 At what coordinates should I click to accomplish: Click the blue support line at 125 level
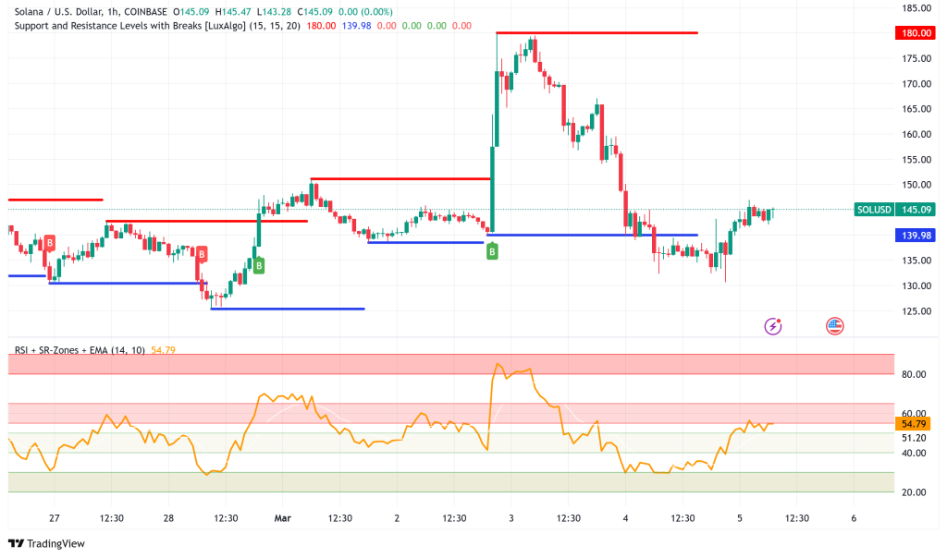[x=288, y=309]
